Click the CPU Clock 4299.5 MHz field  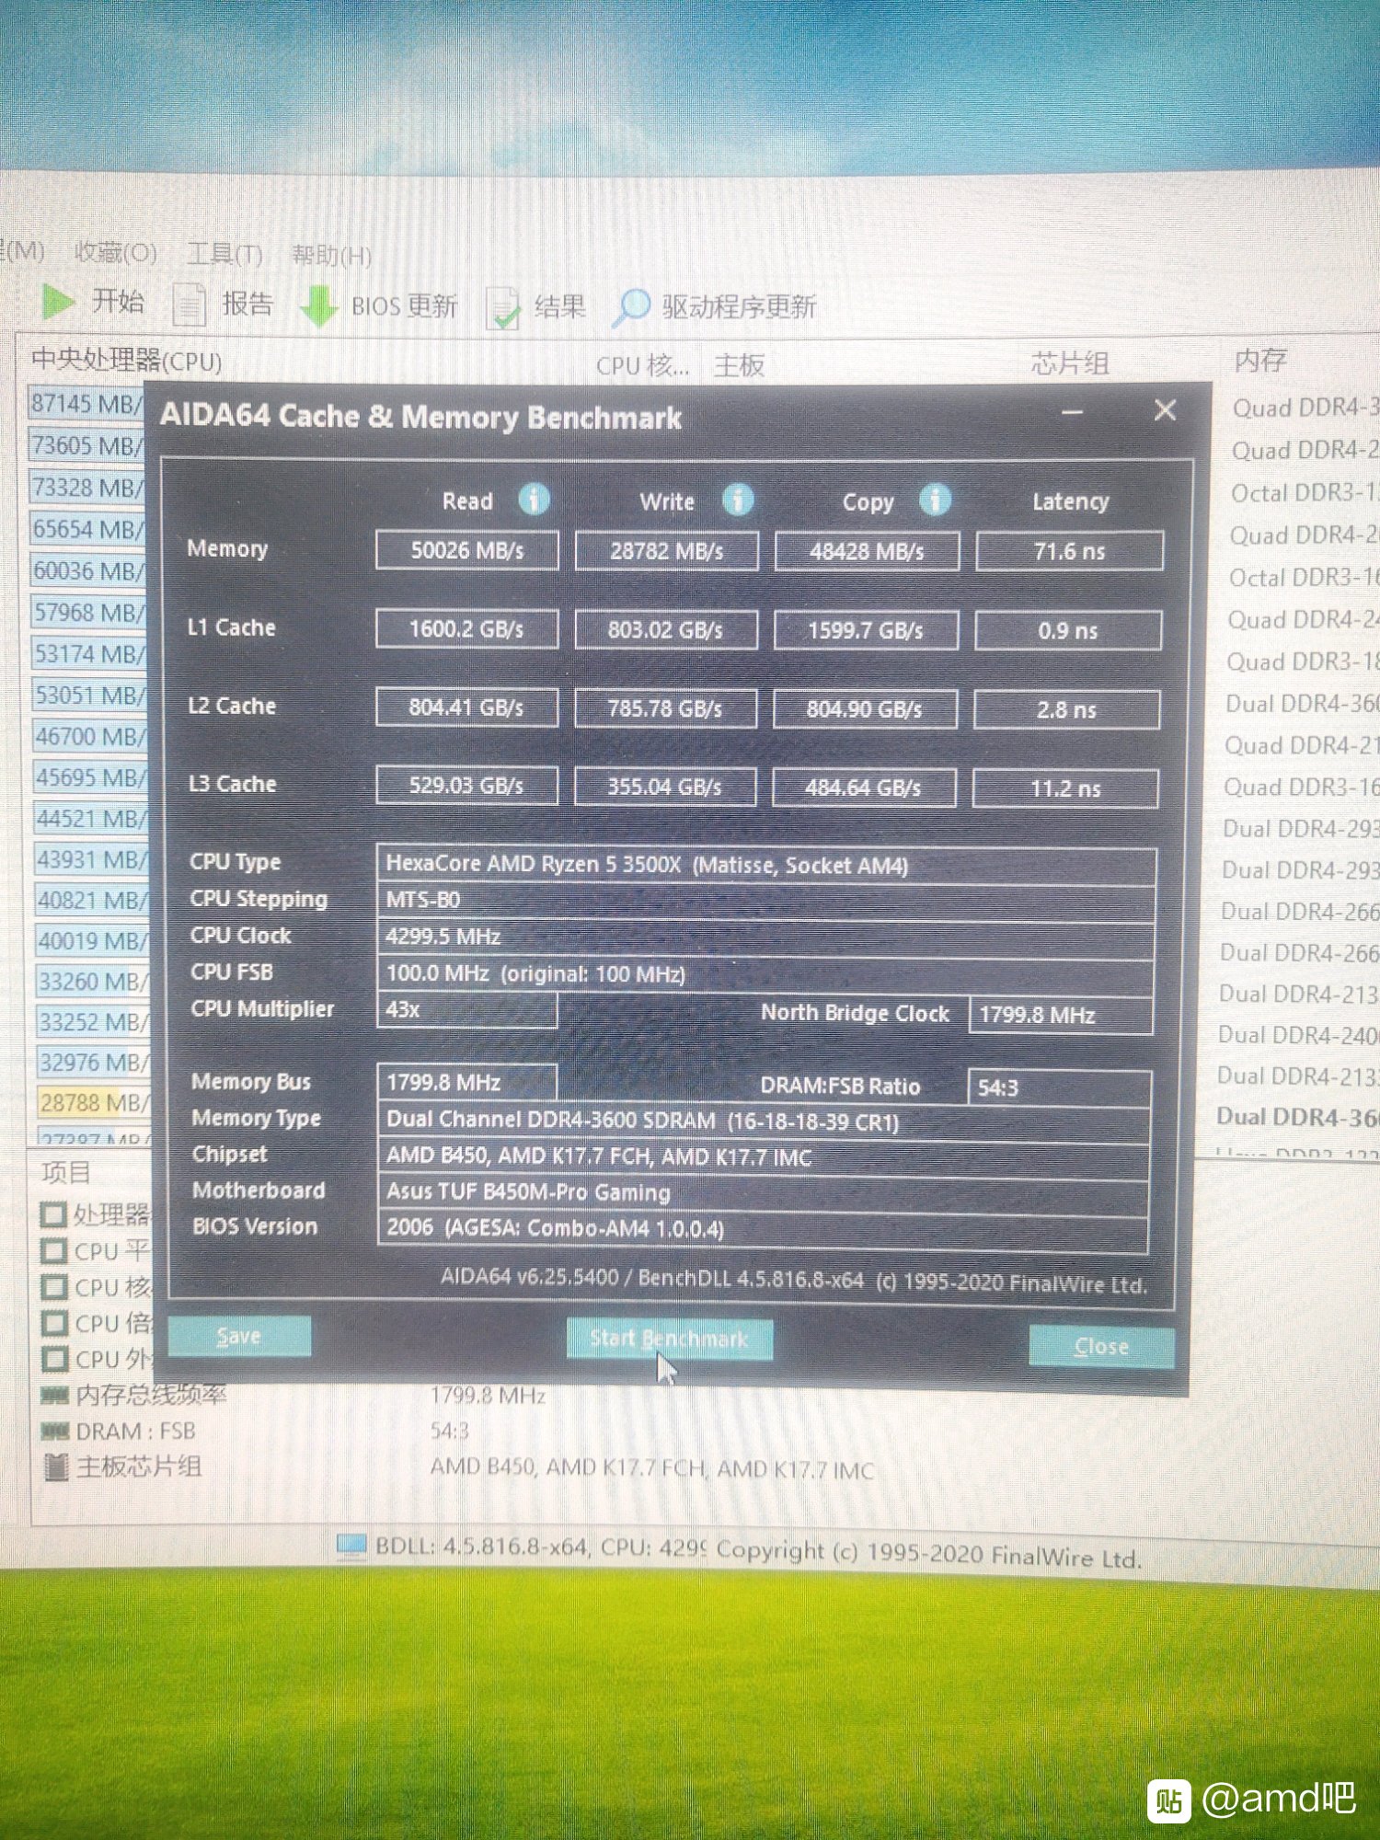tap(765, 937)
